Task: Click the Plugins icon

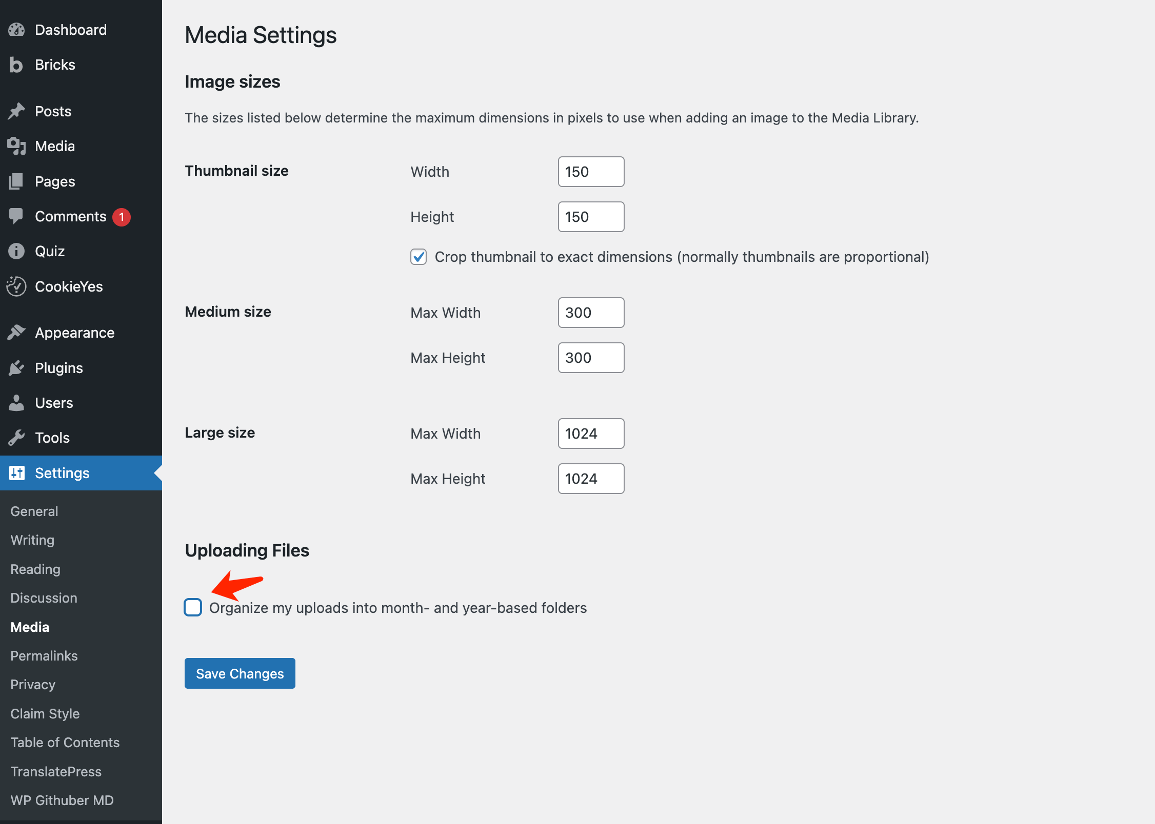Action: tap(17, 367)
